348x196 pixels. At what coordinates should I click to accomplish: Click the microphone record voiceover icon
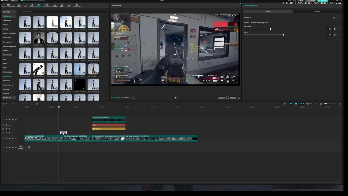[285, 103]
